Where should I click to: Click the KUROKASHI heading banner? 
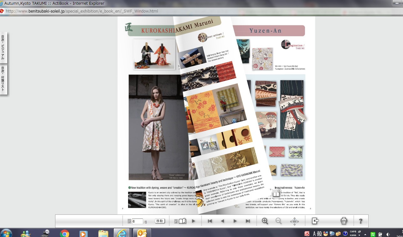coord(152,31)
